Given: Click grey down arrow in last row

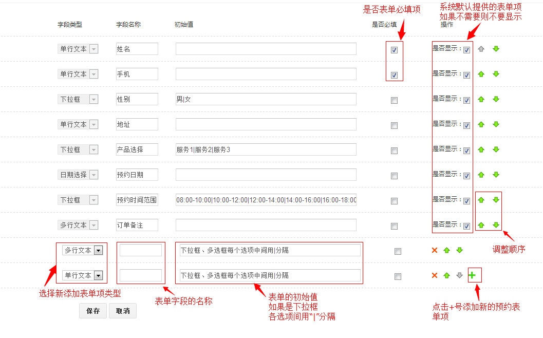Looking at the screenshot, I should (x=460, y=275).
